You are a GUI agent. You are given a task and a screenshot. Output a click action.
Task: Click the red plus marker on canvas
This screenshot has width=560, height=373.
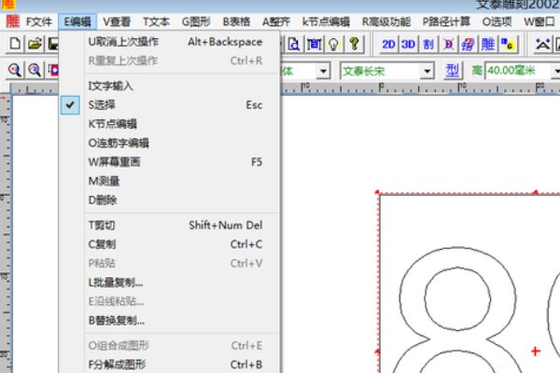click(535, 352)
